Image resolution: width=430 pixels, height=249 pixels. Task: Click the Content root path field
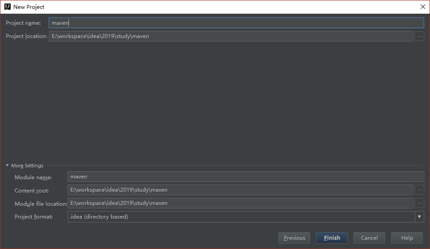[240, 190]
